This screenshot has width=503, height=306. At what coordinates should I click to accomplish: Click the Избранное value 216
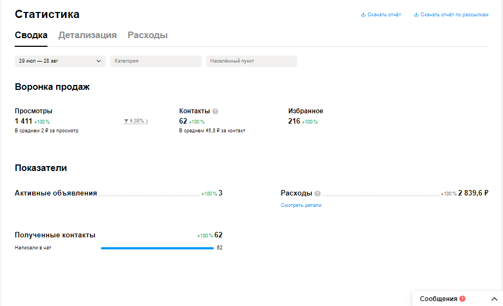(294, 121)
